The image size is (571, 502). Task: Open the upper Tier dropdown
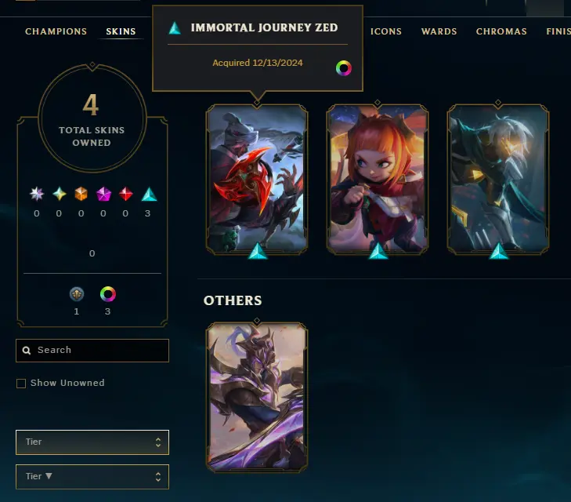coord(92,442)
